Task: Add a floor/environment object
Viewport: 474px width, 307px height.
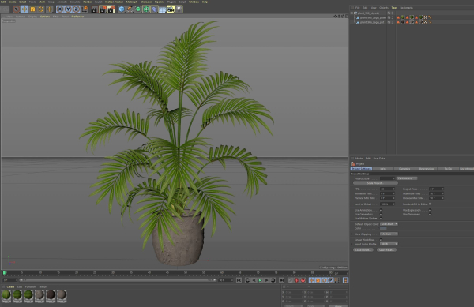Action: click(x=162, y=9)
